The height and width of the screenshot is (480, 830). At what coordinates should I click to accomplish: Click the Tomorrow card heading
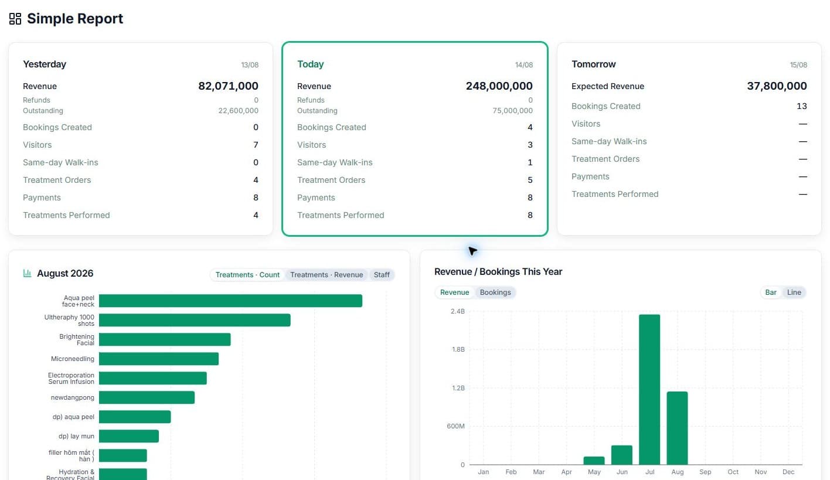tap(594, 64)
